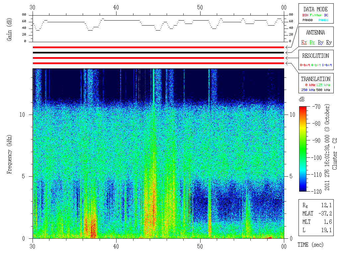Click the L value 19.1
The height and width of the screenshot is (255, 340).
point(326,230)
